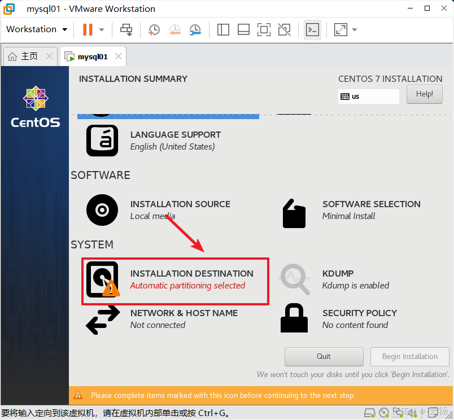
Task: Open the console view
Action: (x=312, y=29)
